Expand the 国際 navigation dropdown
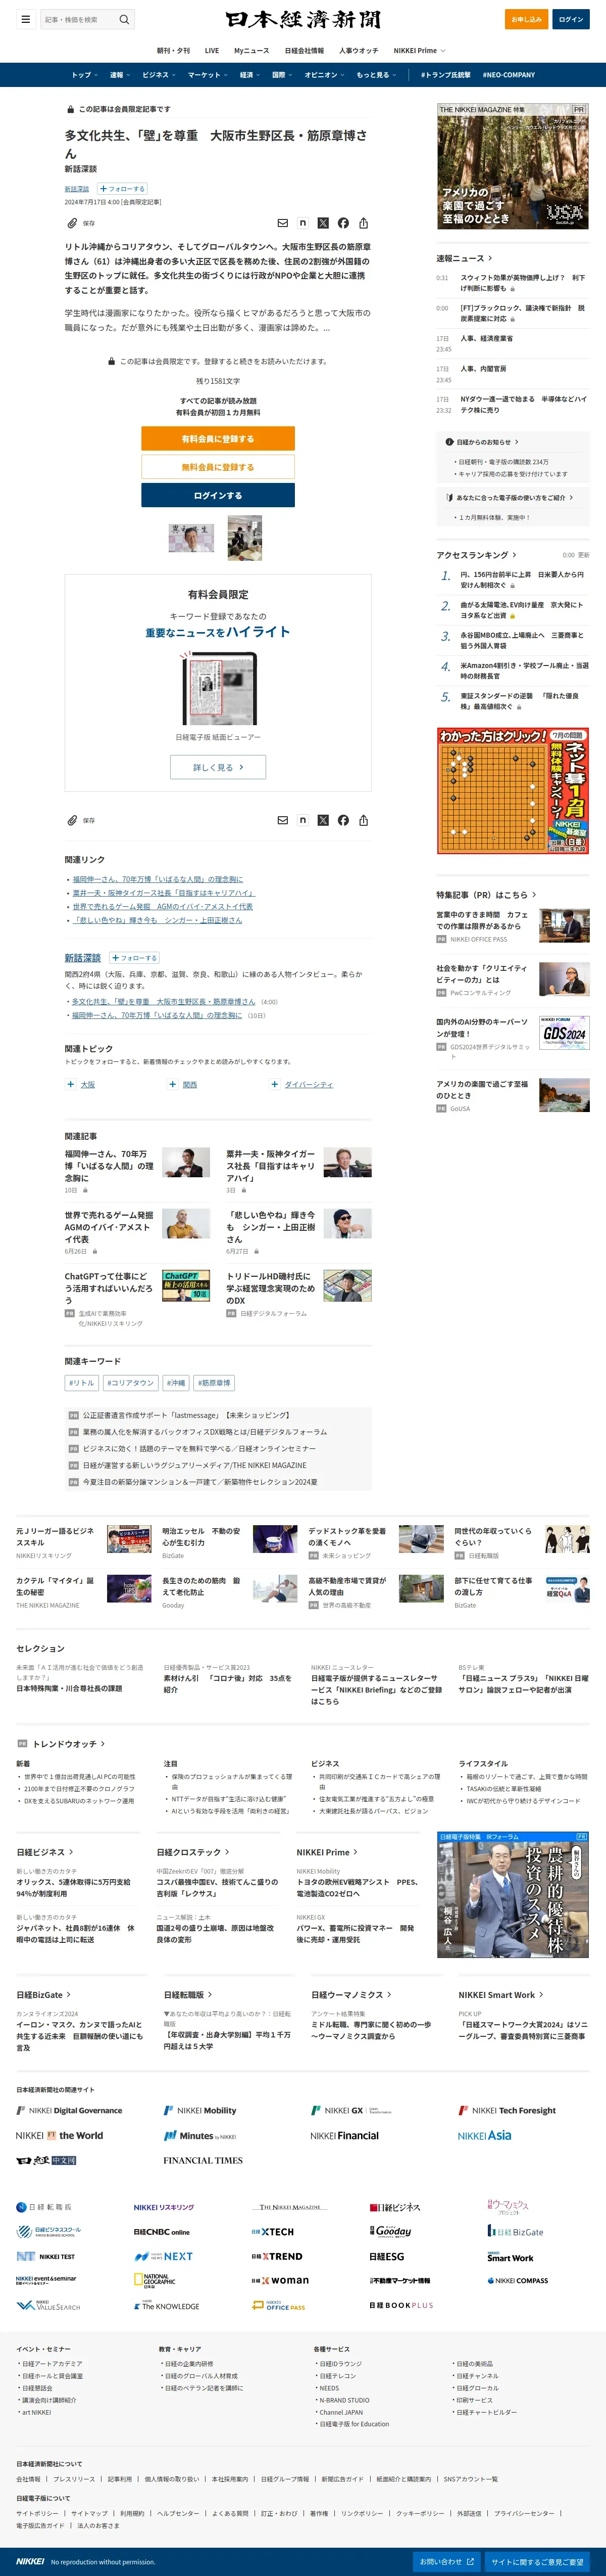606x2576 pixels. (x=281, y=75)
